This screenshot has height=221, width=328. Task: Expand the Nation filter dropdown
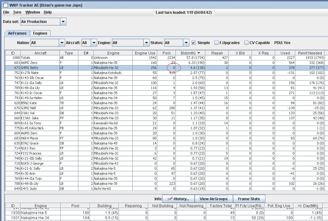pyautogui.click(x=62, y=43)
